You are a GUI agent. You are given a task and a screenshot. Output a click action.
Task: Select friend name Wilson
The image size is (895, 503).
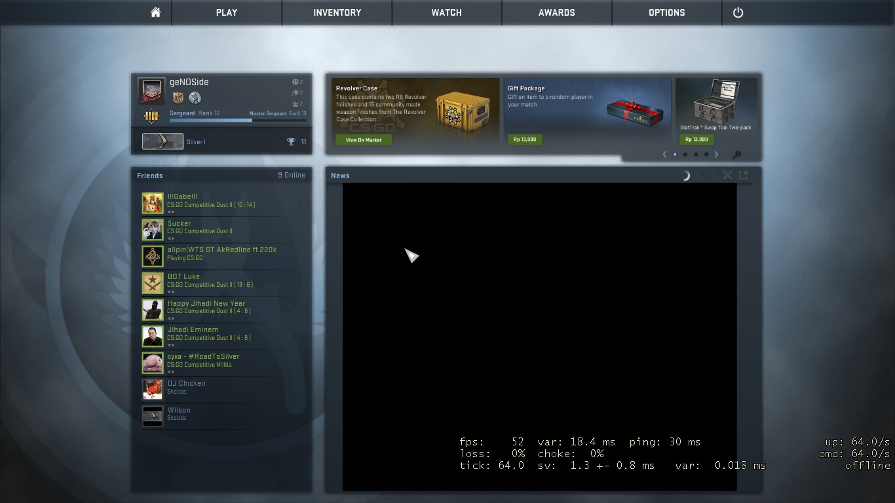tap(179, 410)
